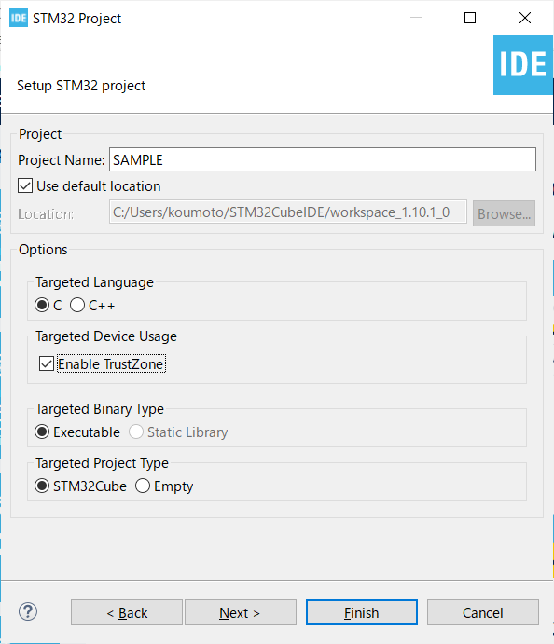
Task: Click the IDE icon in title bar
Action: (19, 18)
